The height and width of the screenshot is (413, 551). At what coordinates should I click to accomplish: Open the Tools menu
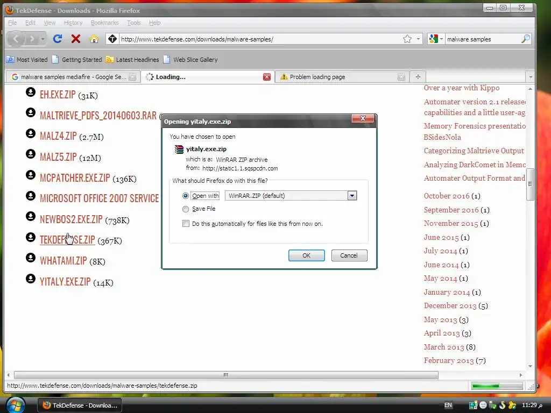134,23
